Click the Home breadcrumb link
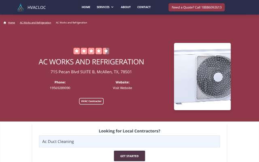This screenshot has width=259, height=162. (x=11, y=23)
